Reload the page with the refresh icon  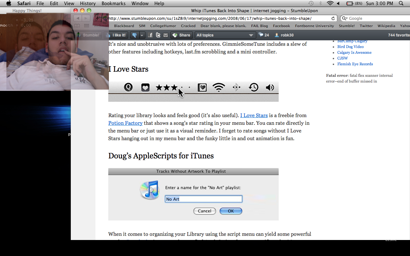tap(333, 19)
